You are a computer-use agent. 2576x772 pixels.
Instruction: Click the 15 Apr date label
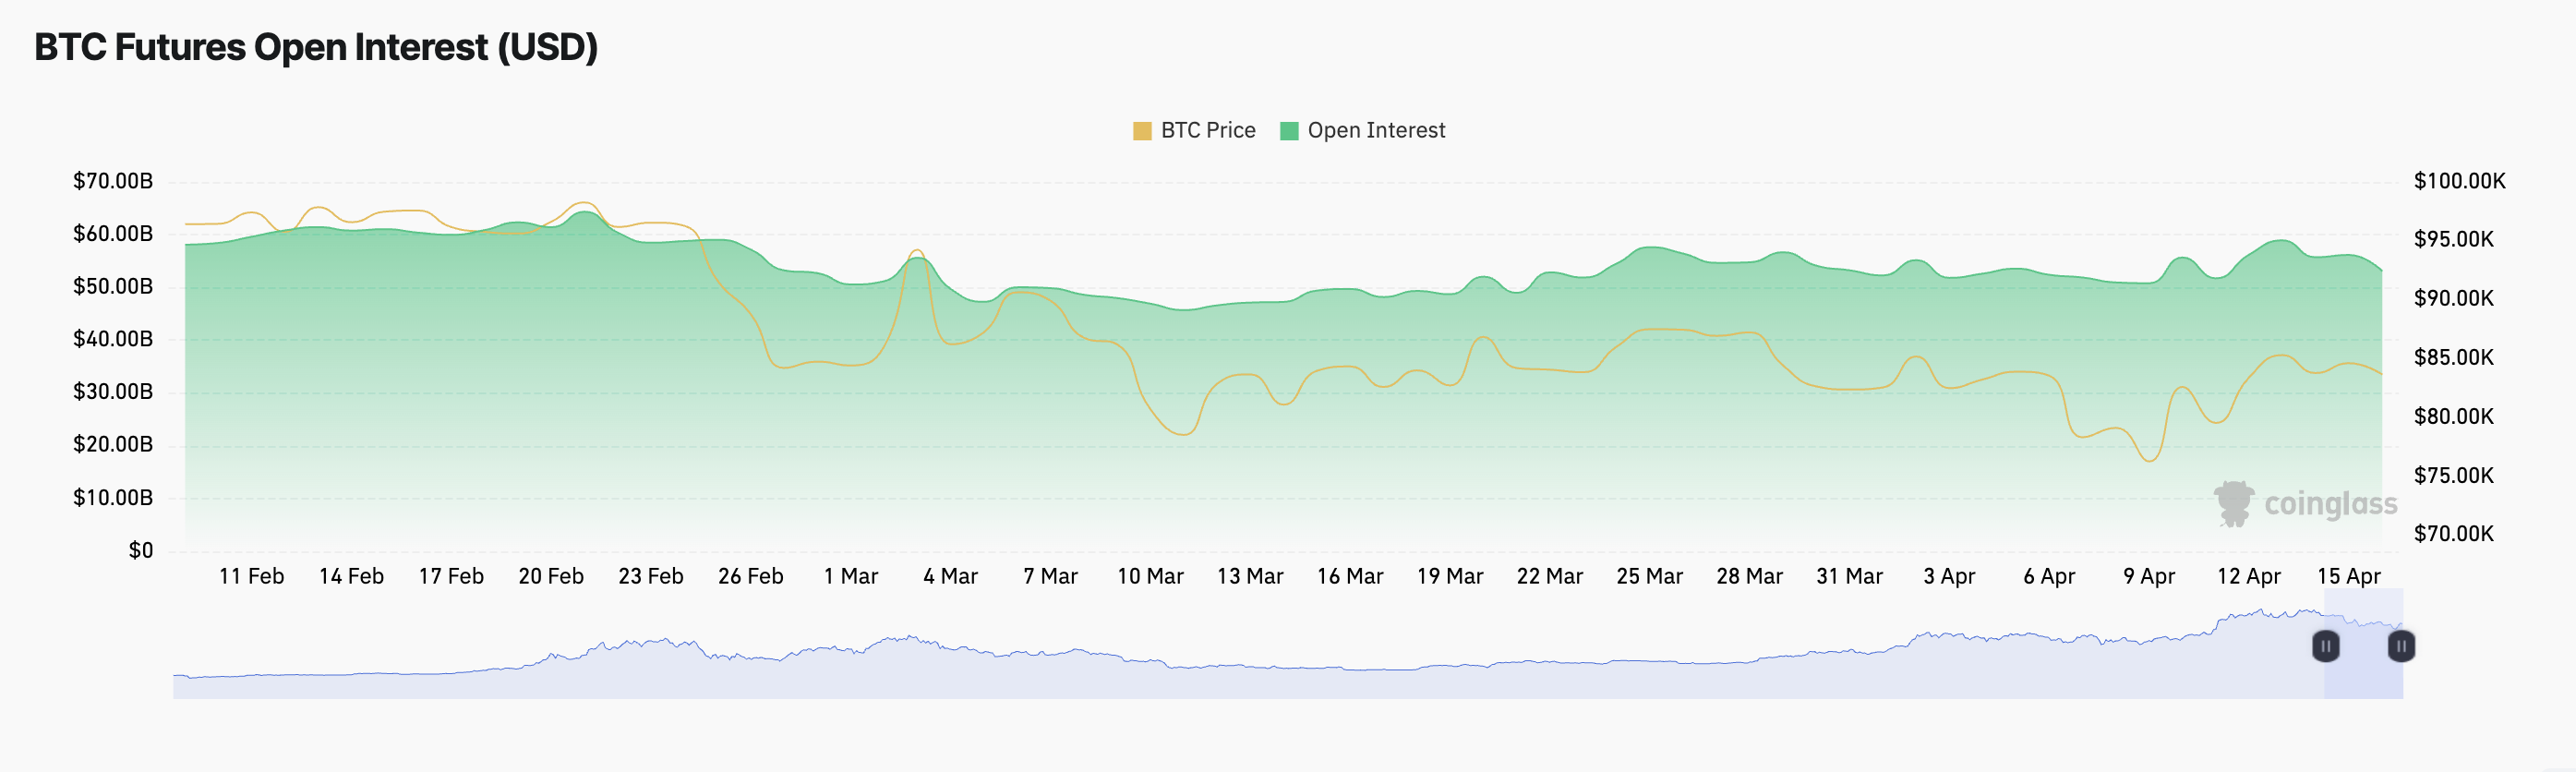2349,577
